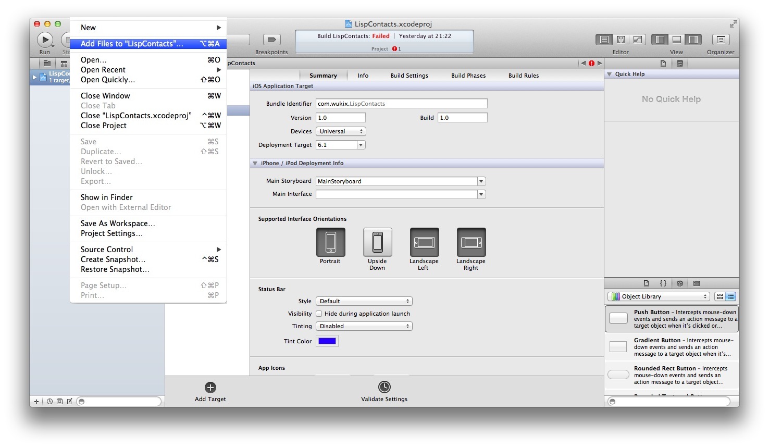The image size is (769, 448).
Task: Open the Main Interface dropdown arrow
Action: point(481,194)
